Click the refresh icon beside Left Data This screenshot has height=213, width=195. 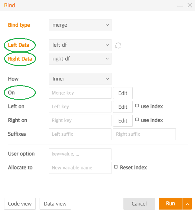point(118,45)
